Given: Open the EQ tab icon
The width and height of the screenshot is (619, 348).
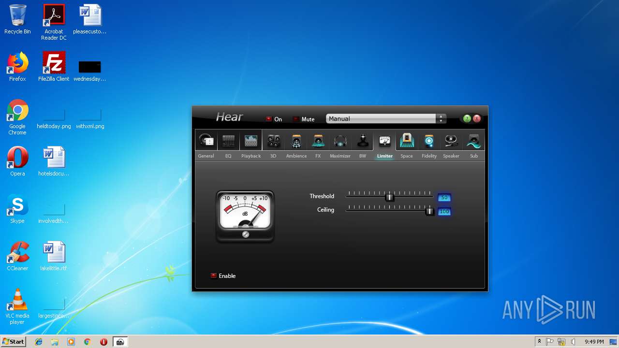Looking at the screenshot, I should (x=228, y=141).
